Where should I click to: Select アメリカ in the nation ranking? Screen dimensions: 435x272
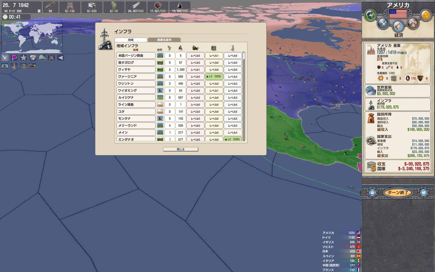click(341, 233)
